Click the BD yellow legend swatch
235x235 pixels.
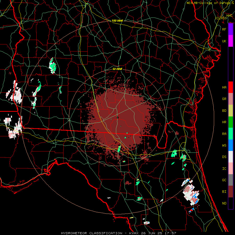point(231,111)
